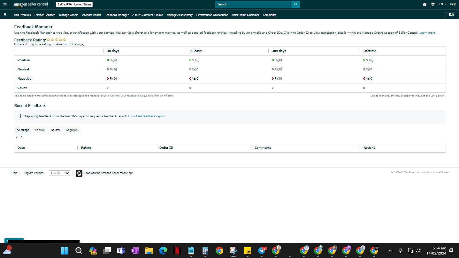Click the 'Lifetime' column header
The image size is (459, 258).
pos(370,51)
